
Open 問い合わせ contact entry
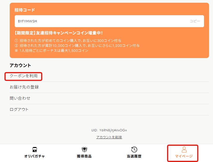pyautogui.click(x=109, y=98)
